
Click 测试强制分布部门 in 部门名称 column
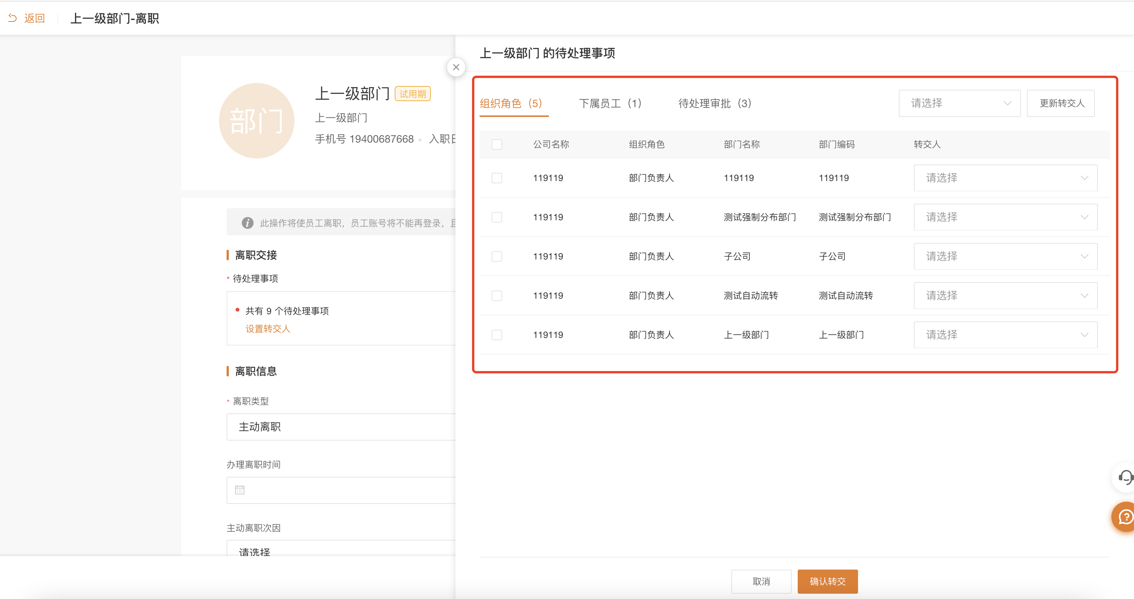click(x=760, y=217)
